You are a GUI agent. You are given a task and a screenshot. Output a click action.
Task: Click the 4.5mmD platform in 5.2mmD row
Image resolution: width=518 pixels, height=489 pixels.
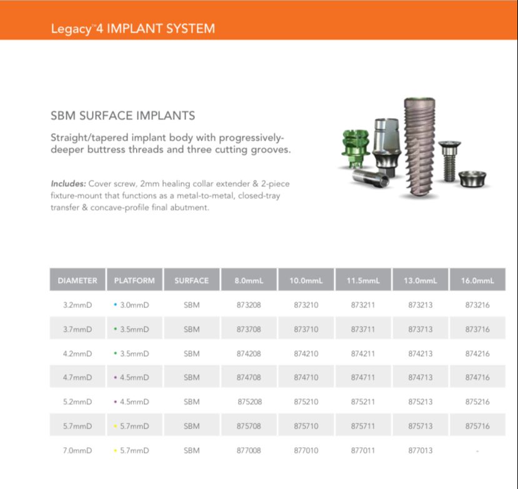pyautogui.click(x=134, y=402)
